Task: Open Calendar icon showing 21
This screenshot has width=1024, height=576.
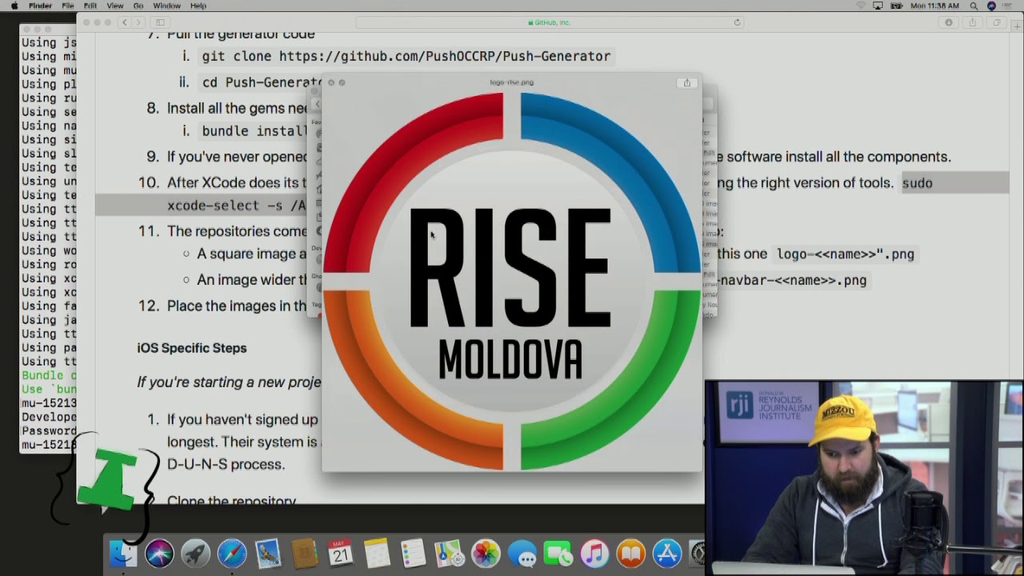Action: point(341,554)
